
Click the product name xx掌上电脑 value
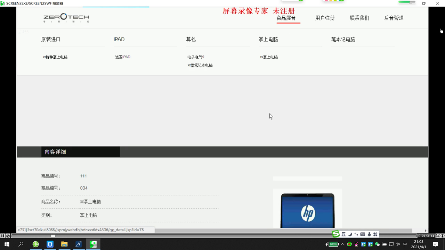coord(90,202)
